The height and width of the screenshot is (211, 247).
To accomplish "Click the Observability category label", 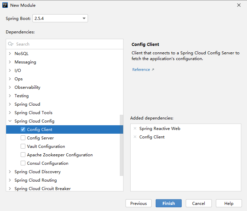I will point(27,87).
